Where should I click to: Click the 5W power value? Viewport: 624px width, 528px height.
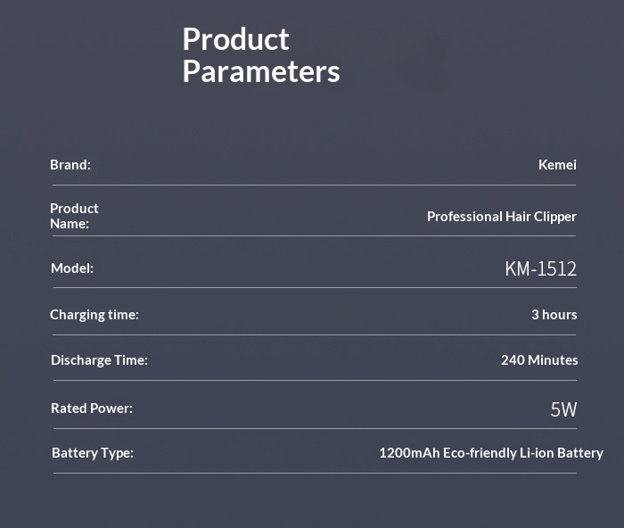point(563,410)
